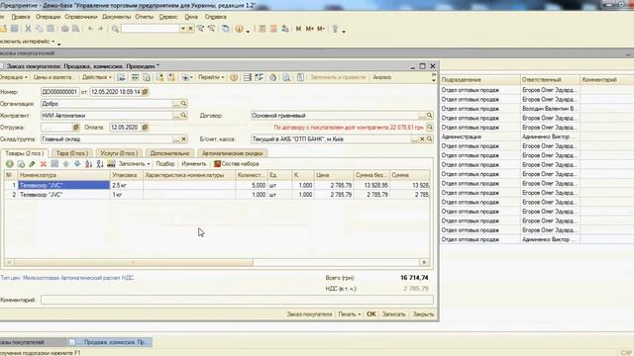
Task: Click the Состав набора button
Action: click(x=237, y=164)
